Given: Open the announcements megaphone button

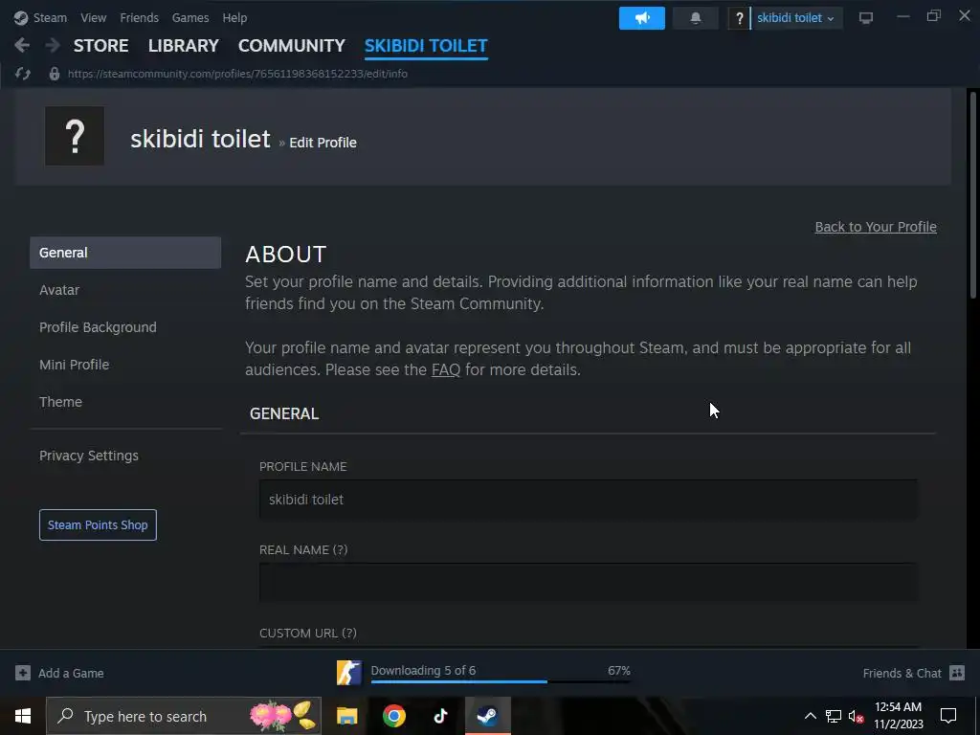Looking at the screenshot, I should 642,18.
